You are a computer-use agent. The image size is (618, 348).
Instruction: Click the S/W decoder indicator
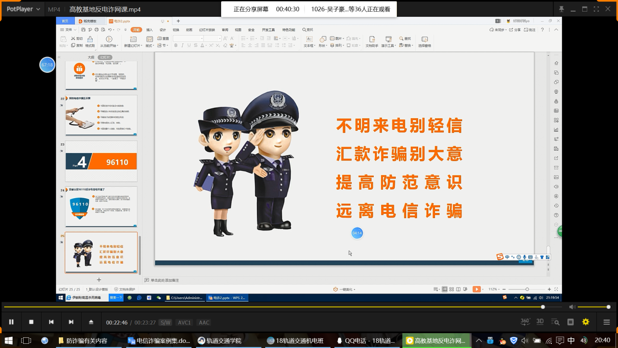click(166, 322)
